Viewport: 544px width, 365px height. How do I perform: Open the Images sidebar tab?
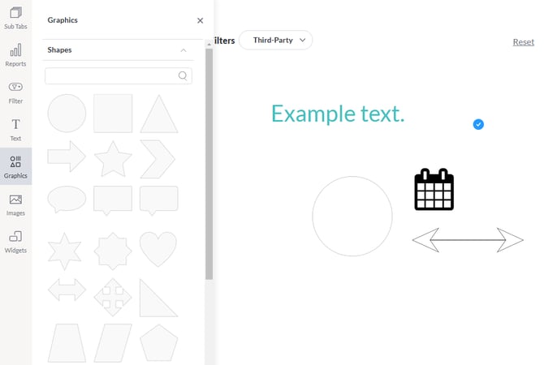(x=15, y=204)
